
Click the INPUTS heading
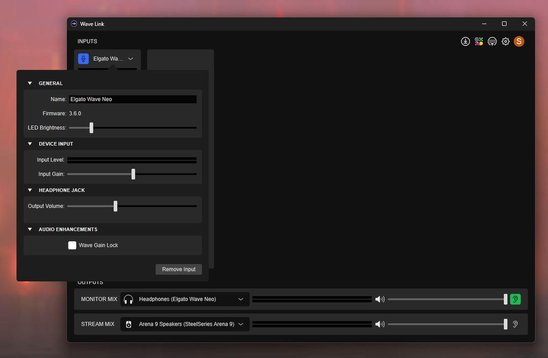[x=87, y=42]
